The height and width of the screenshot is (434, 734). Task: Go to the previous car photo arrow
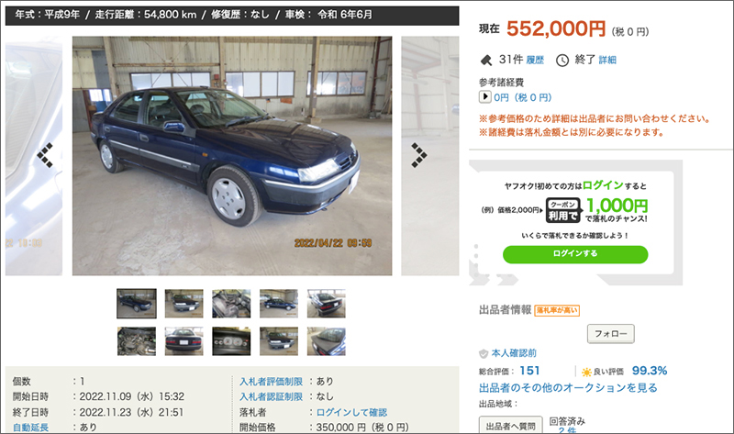click(45, 155)
